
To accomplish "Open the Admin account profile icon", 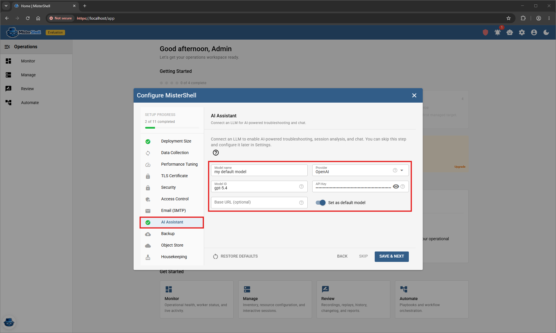I will [534, 32].
